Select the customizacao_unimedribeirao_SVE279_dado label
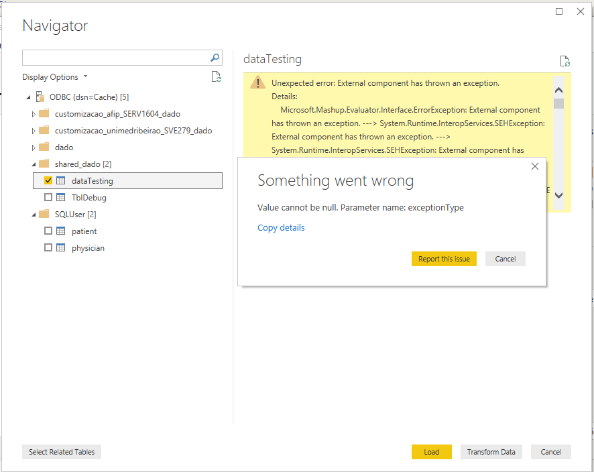Viewport: 594px width, 472px height. [x=133, y=131]
